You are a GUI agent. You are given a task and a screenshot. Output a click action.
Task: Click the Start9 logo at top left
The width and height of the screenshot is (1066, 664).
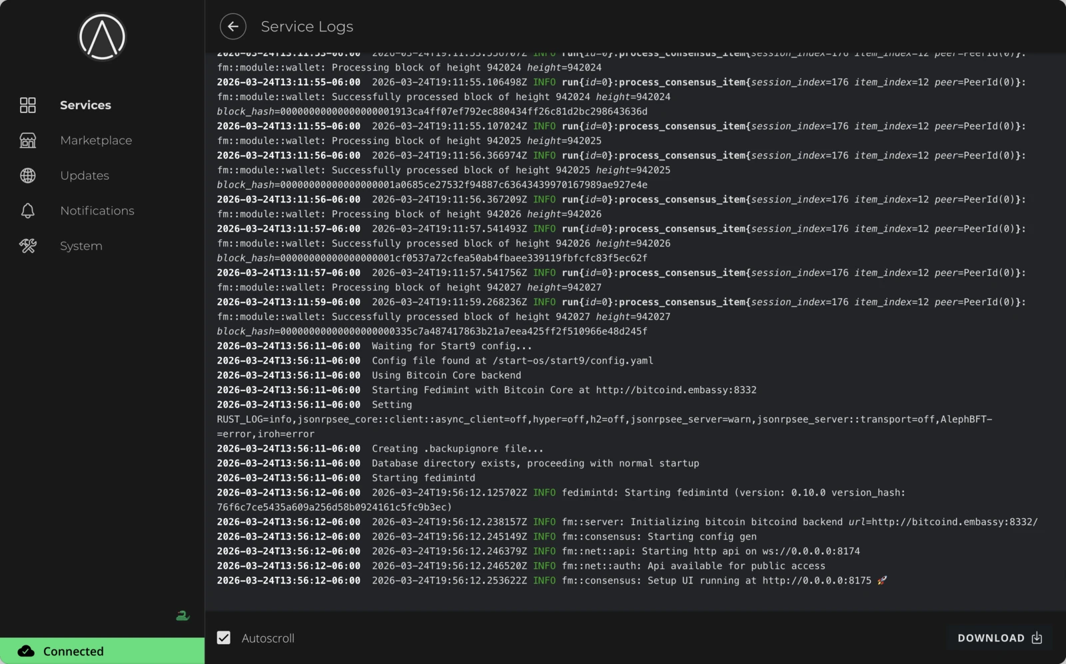pos(101,37)
